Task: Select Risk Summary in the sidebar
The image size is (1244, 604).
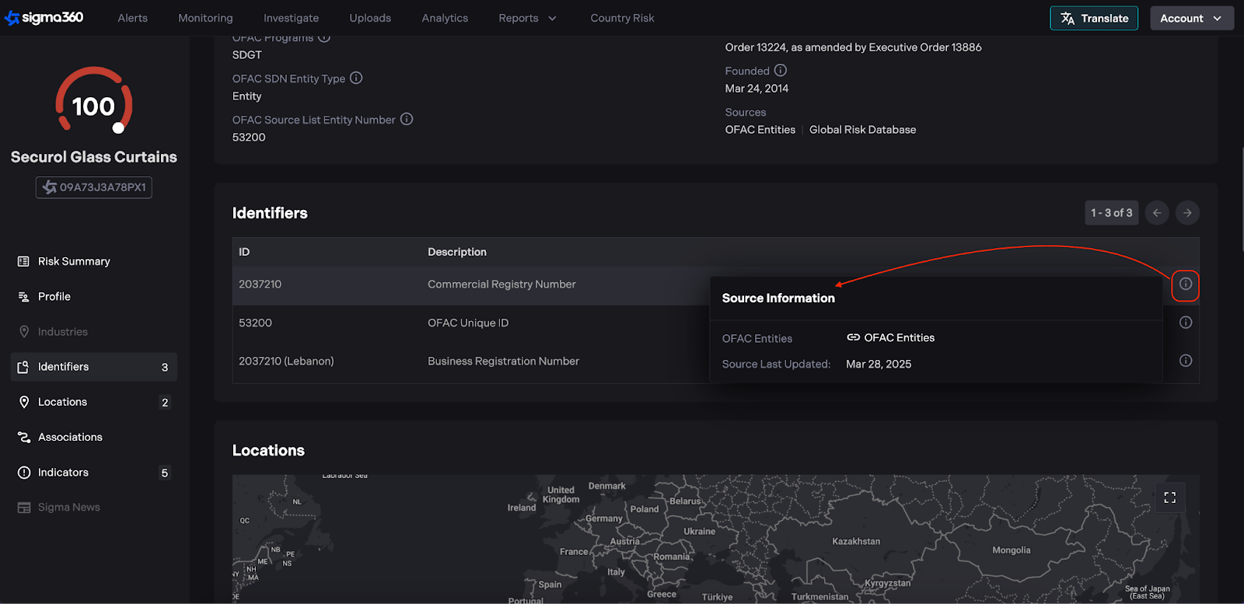Action: point(74,261)
